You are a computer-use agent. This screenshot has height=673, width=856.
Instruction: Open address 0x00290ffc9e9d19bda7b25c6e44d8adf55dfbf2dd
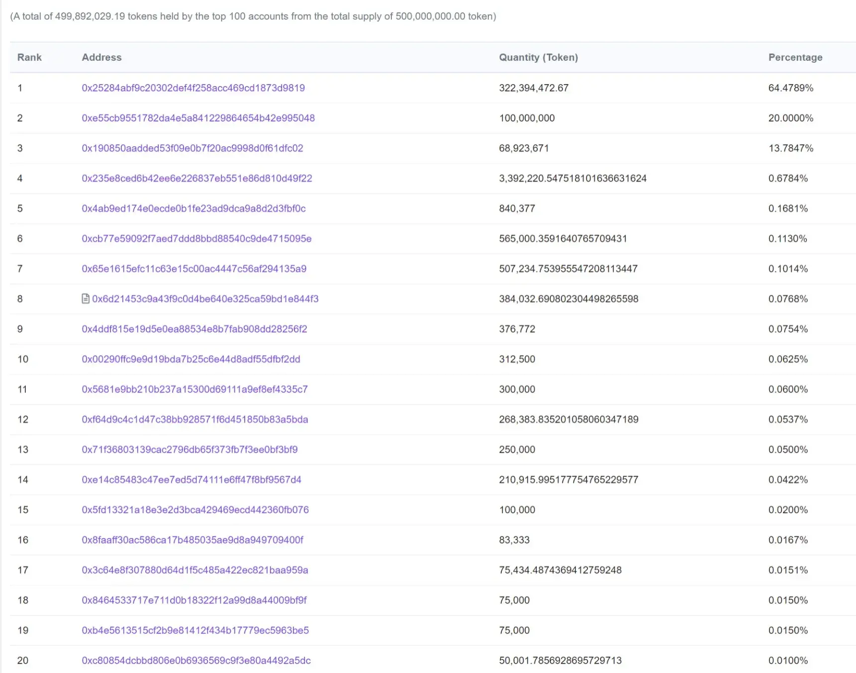pyautogui.click(x=191, y=359)
